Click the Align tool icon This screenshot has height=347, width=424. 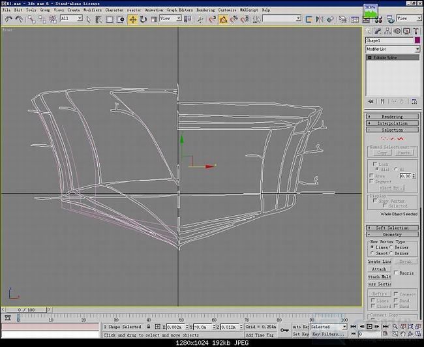click(330, 19)
